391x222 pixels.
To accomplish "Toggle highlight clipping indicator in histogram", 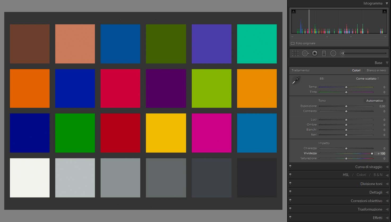I will (x=384, y=11).
